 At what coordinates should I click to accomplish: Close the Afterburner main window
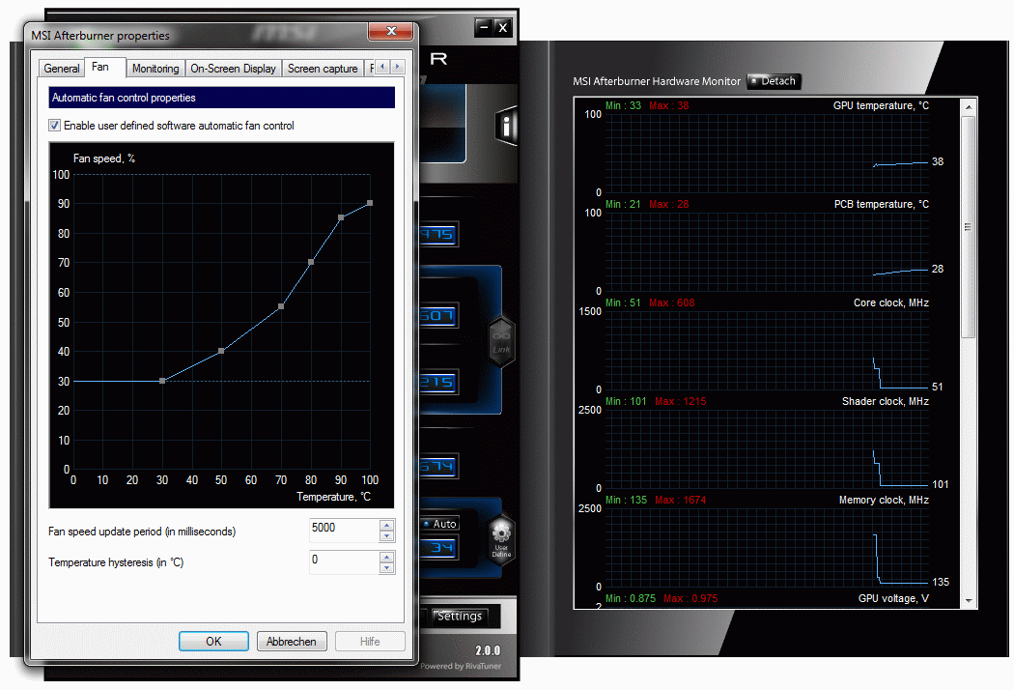[503, 27]
